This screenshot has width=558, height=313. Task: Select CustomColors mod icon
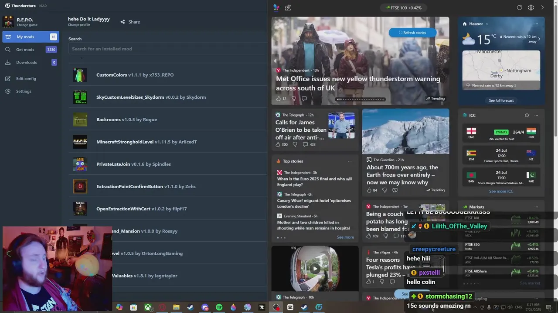point(80,75)
